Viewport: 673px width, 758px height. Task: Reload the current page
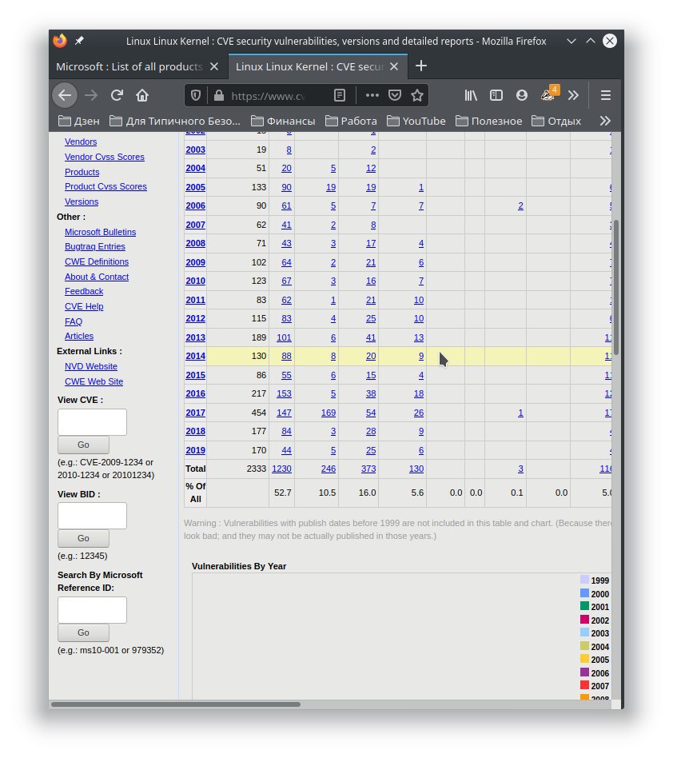(x=117, y=95)
